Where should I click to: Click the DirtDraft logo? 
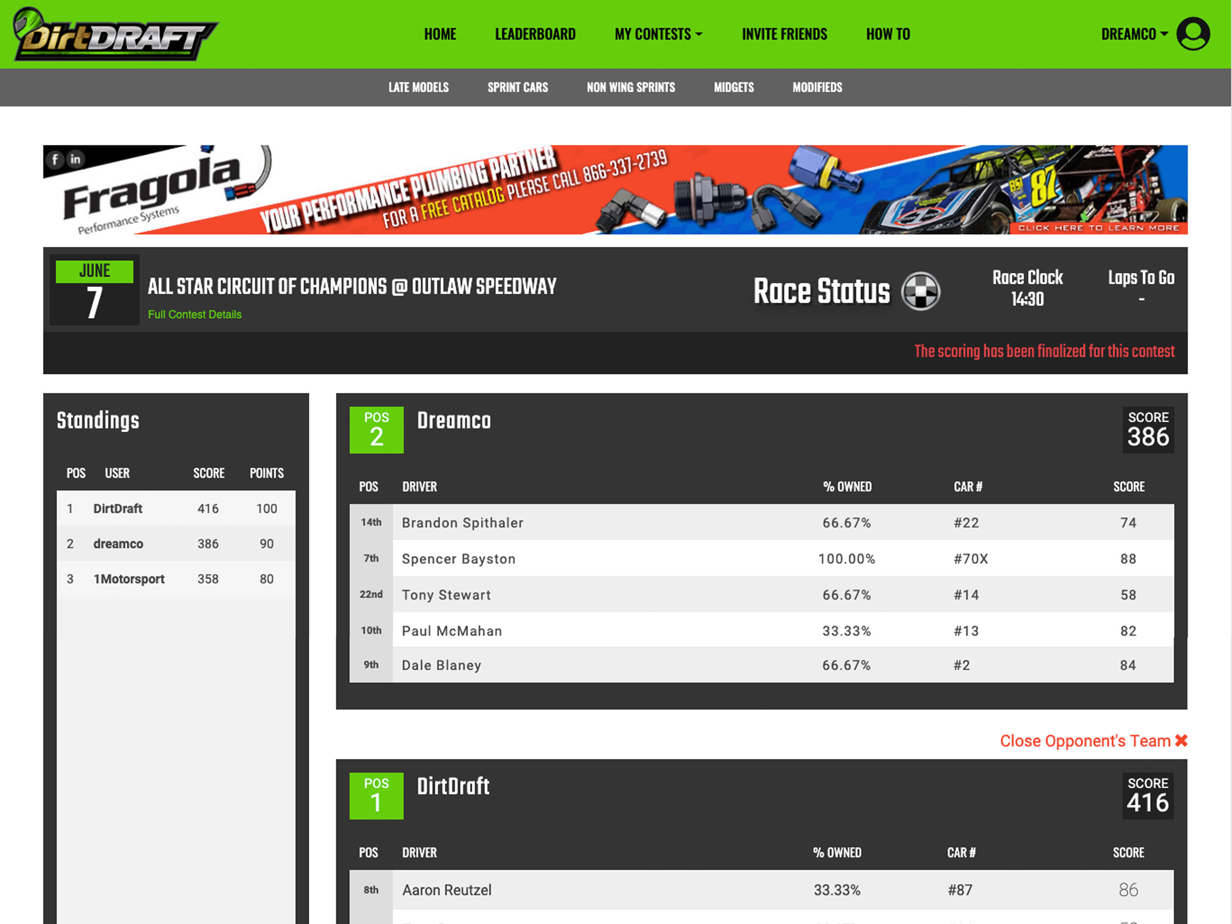[x=115, y=34]
